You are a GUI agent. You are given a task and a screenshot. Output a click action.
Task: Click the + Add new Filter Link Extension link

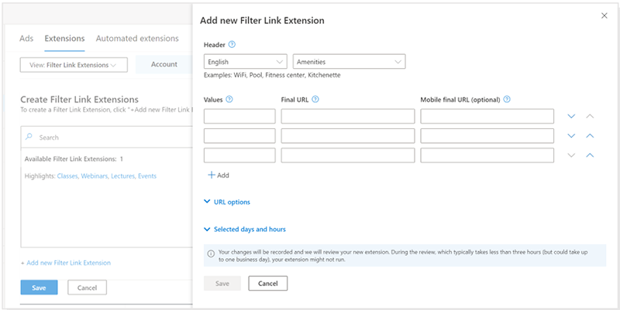[66, 263]
